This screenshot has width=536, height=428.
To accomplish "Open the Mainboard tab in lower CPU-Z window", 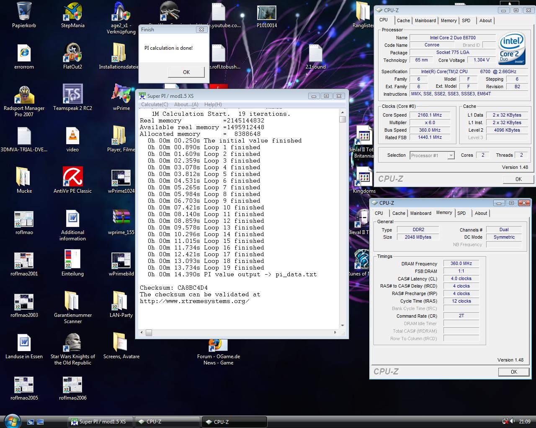I will (421, 213).
